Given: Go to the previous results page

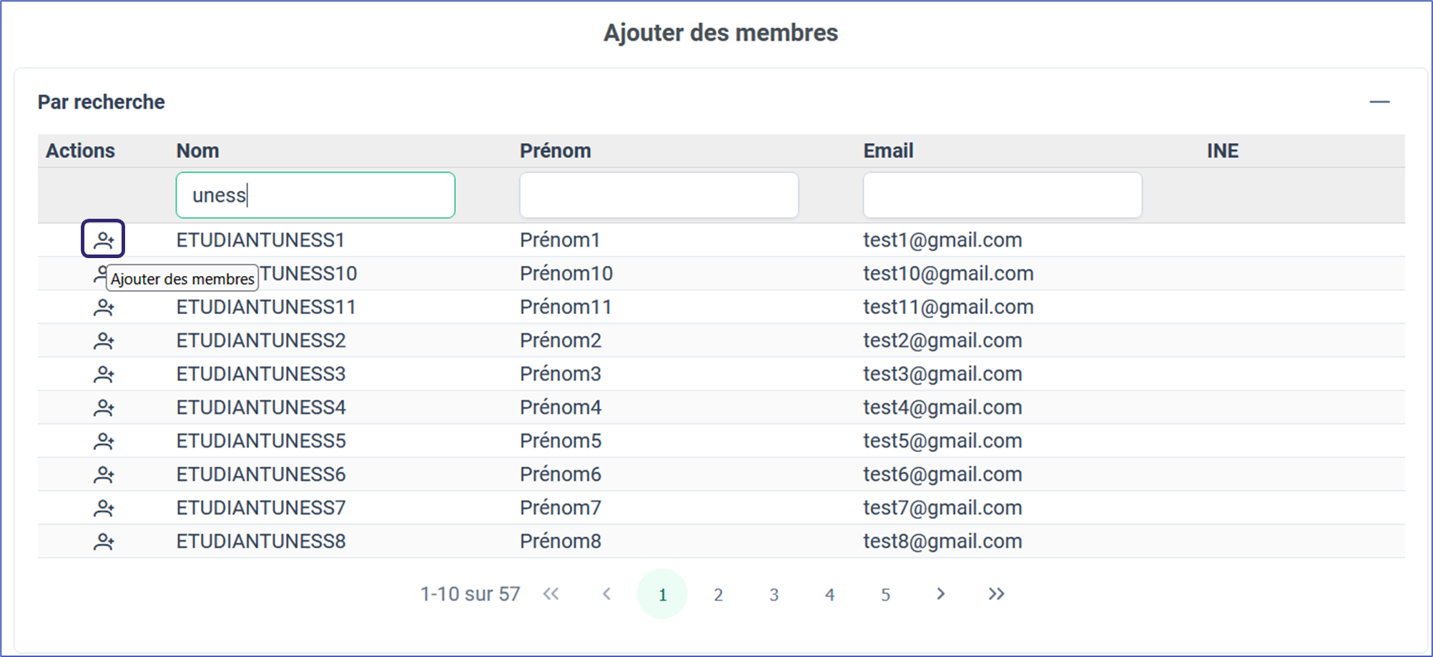Looking at the screenshot, I should tap(606, 594).
